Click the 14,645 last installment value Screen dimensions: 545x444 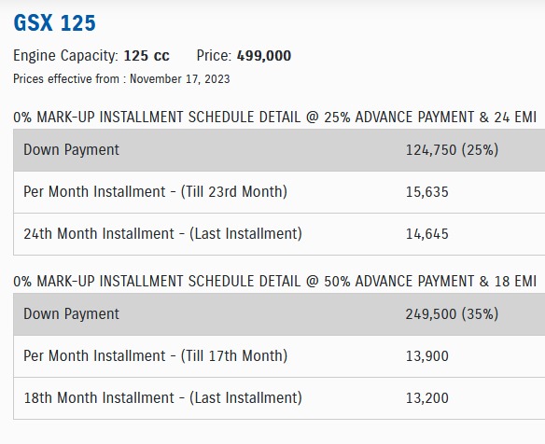(427, 234)
